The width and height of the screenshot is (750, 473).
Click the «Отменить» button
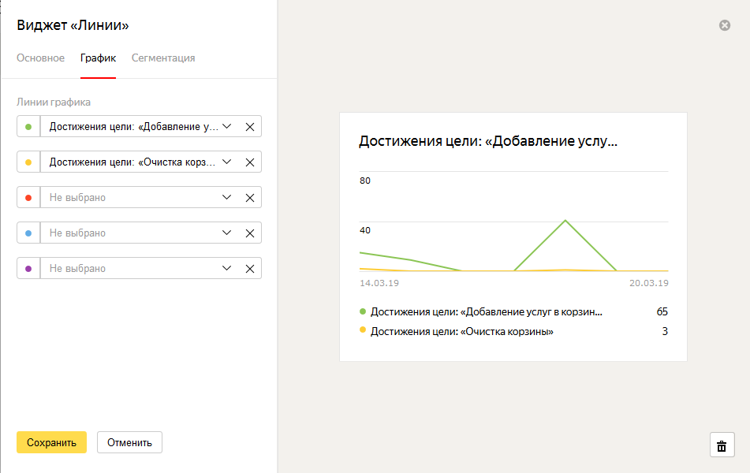129,442
